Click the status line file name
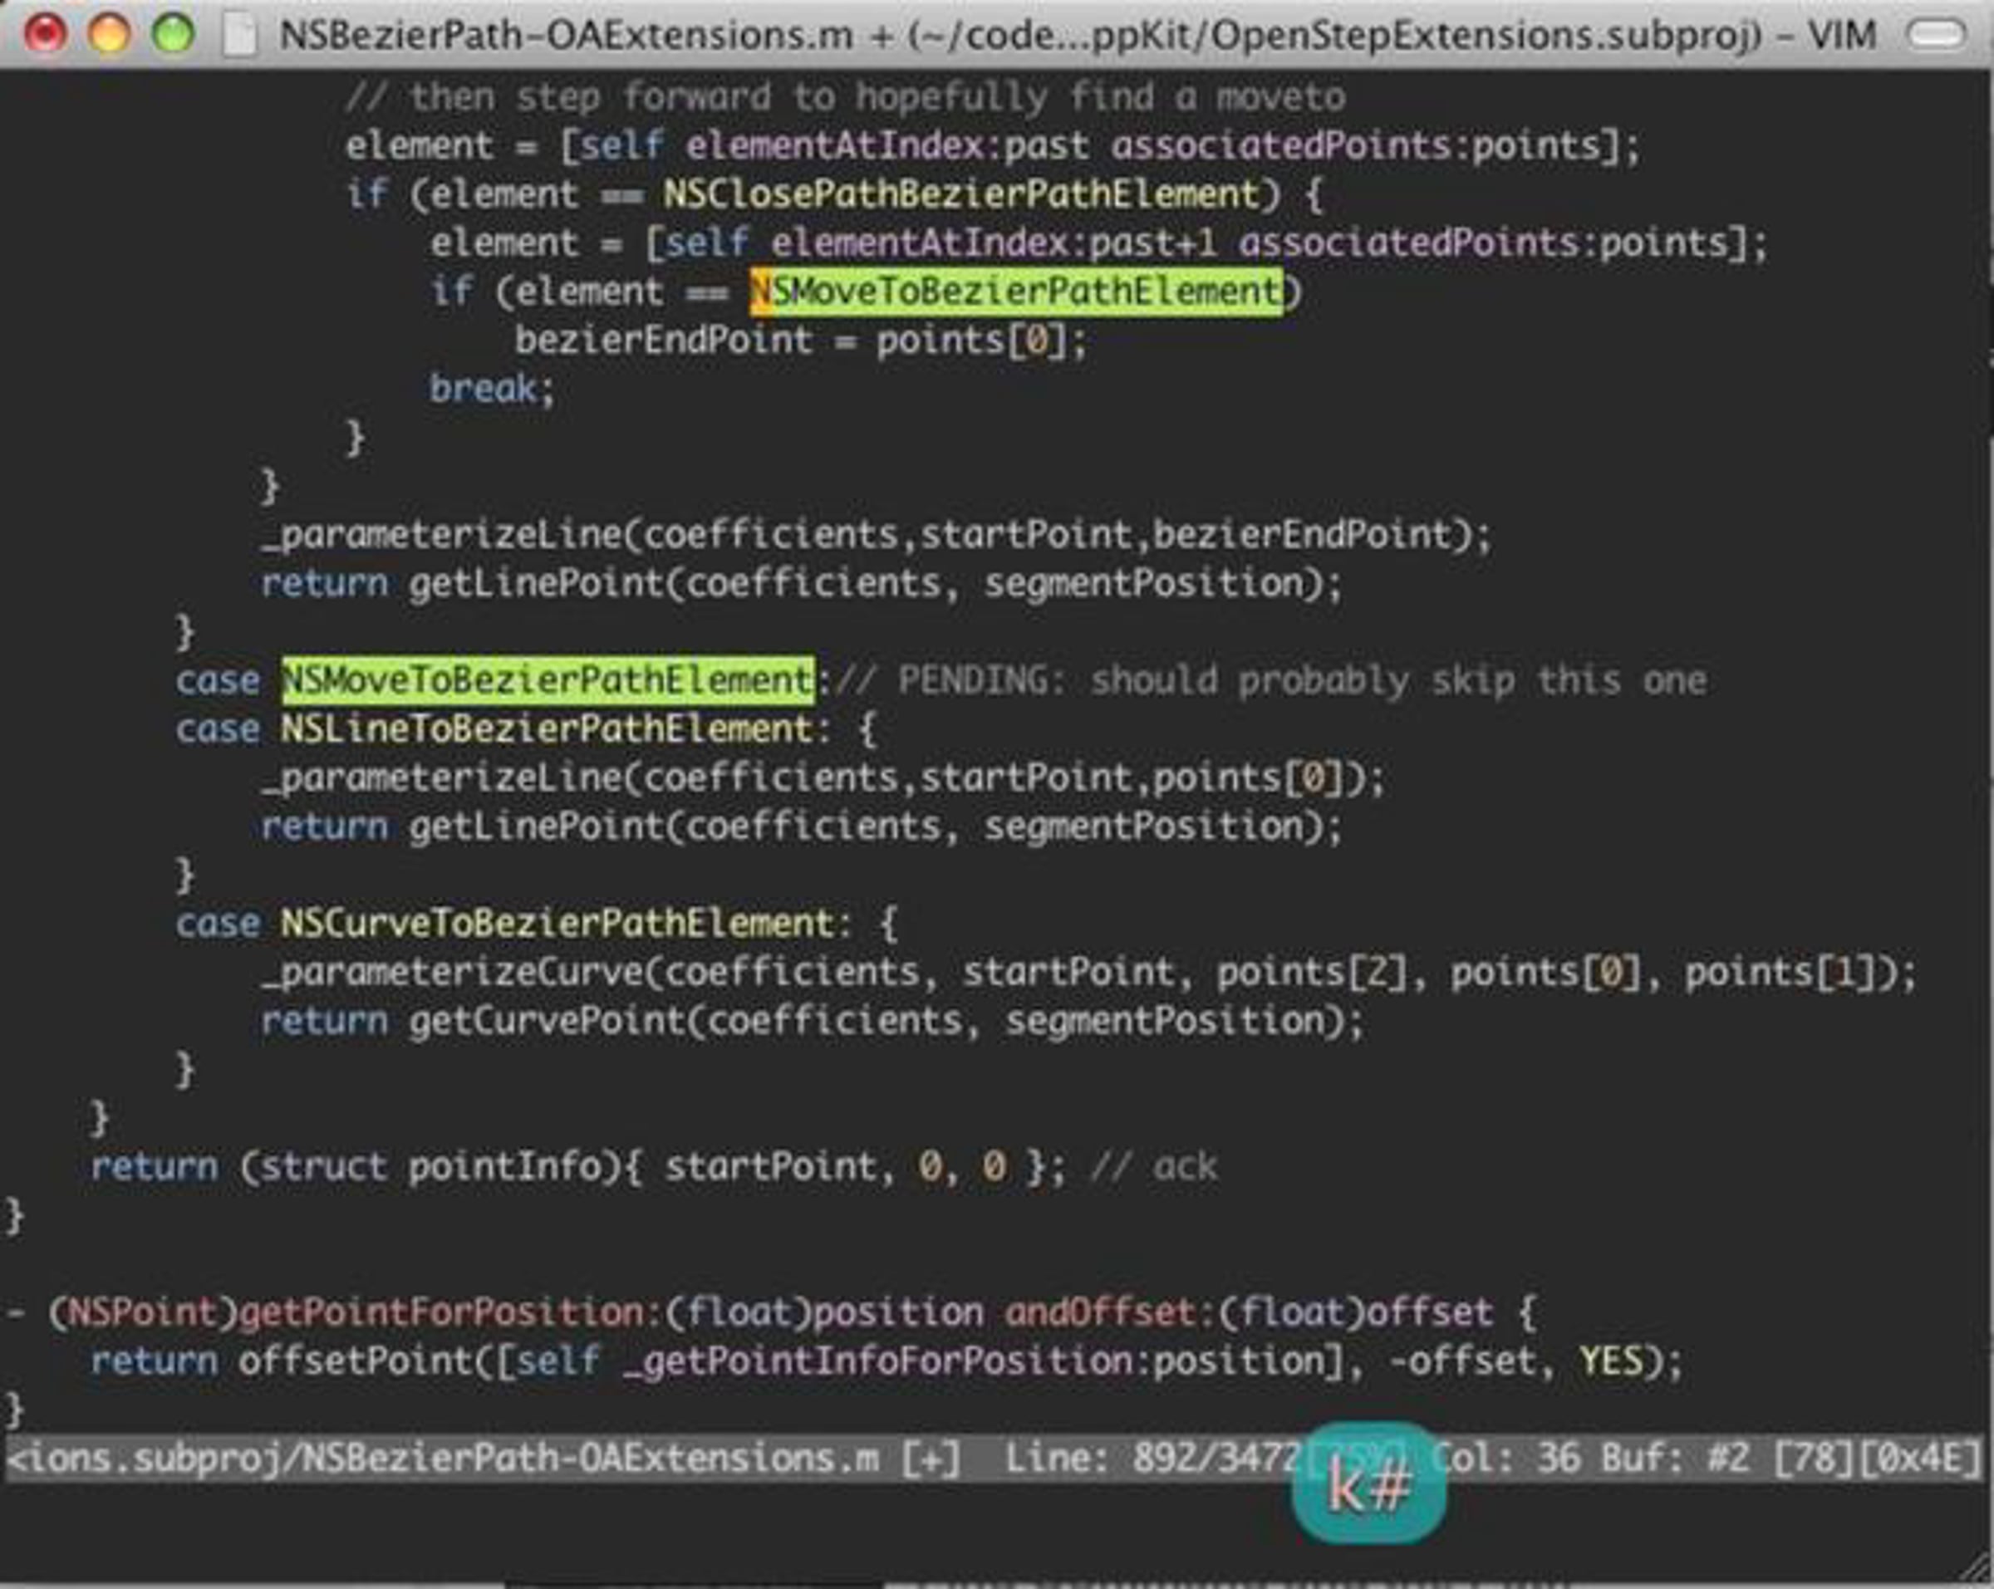1994x1589 pixels. click(x=442, y=1459)
